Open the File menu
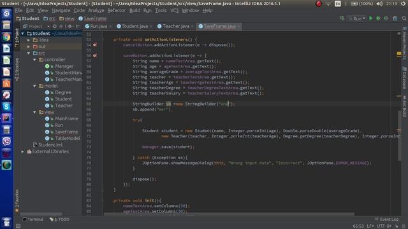This screenshot has width=408, height=229. click(18, 10)
